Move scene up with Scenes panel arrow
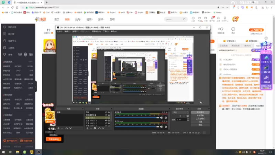Viewport: 275px width, 155px height. coord(67,128)
